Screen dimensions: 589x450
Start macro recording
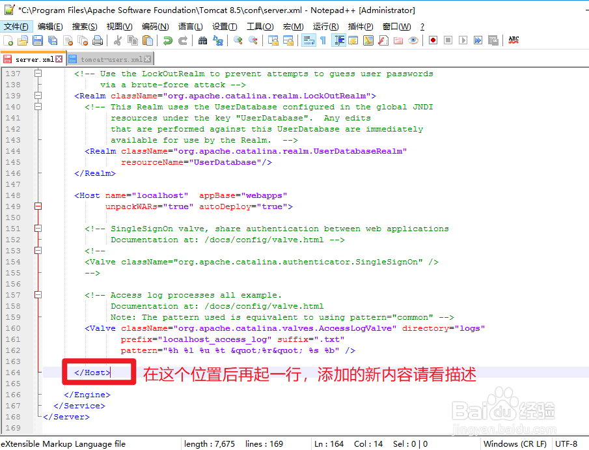point(433,40)
